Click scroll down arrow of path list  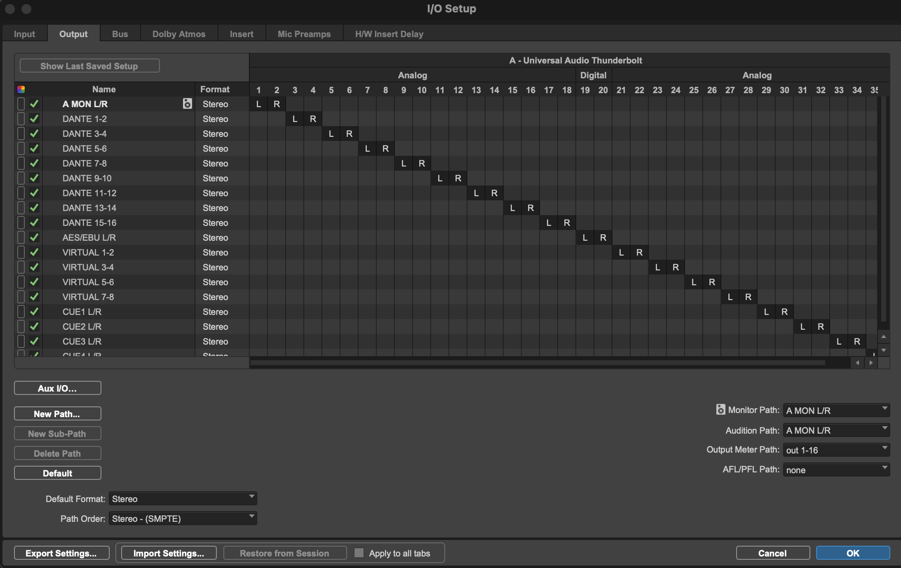[x=883, y=350]
